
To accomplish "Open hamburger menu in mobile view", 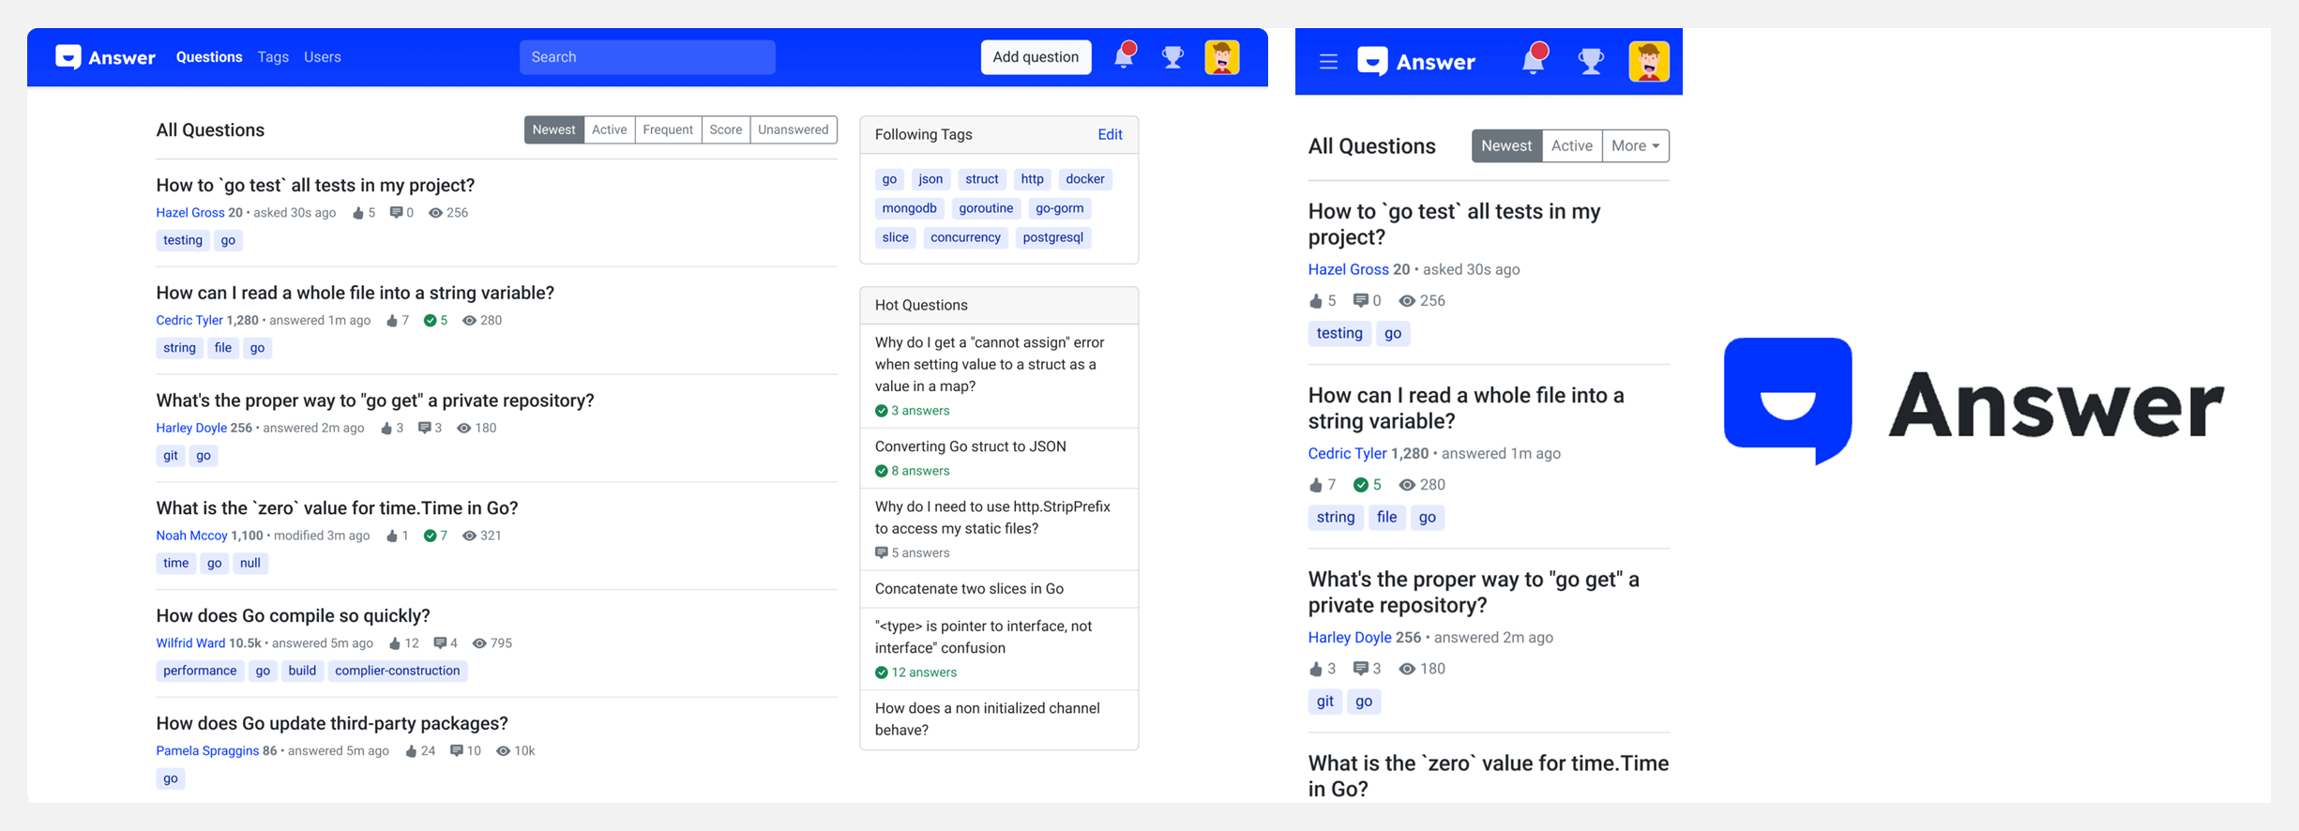I will click(1328, 62).
